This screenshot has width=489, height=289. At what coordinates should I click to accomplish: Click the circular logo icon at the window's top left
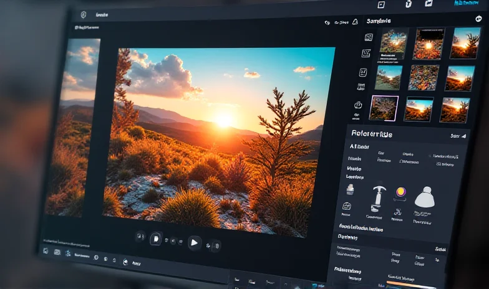pyautogui.click(x=84, y=15)
